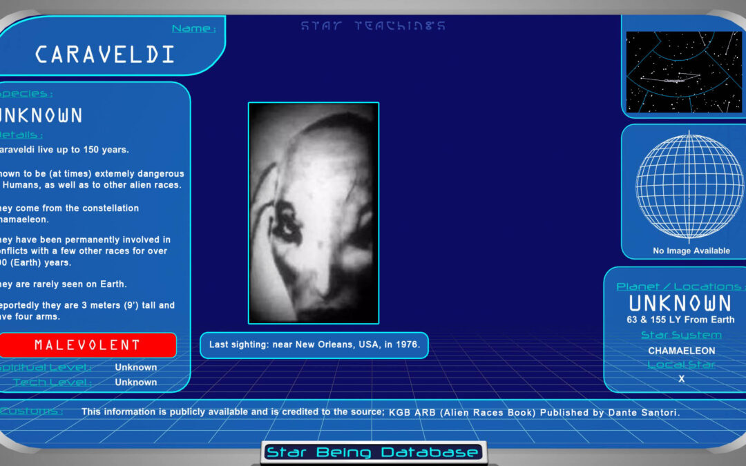This screenshot has height=466, width=746.
Task: Click the CARAVELDI name title
Action: coord(105,55)
